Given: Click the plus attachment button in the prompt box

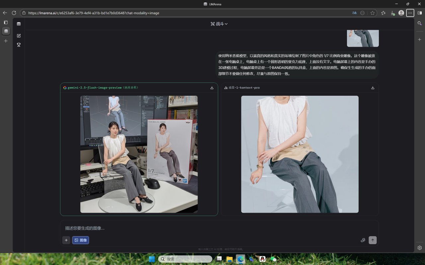Looking at the screenshot, I should (x=66, y=240).
